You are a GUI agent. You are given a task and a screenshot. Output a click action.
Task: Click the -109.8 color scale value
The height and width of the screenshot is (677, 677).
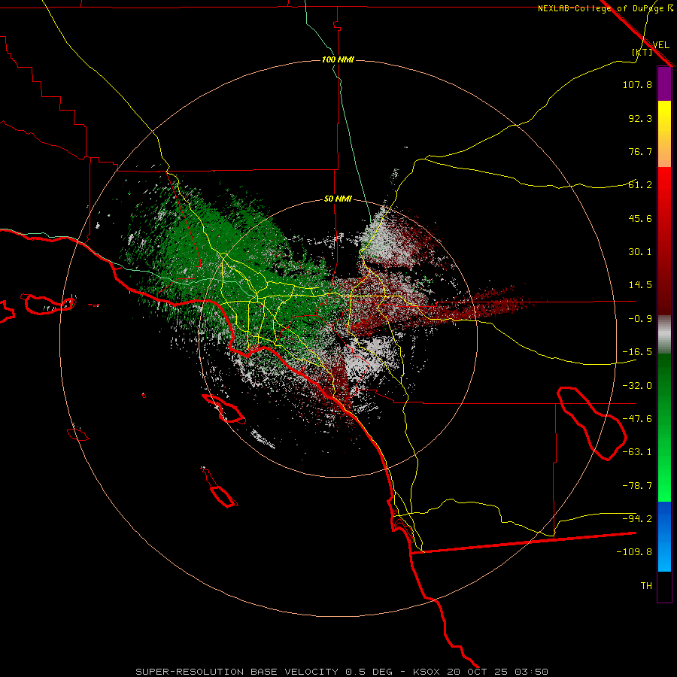point(634,552)
